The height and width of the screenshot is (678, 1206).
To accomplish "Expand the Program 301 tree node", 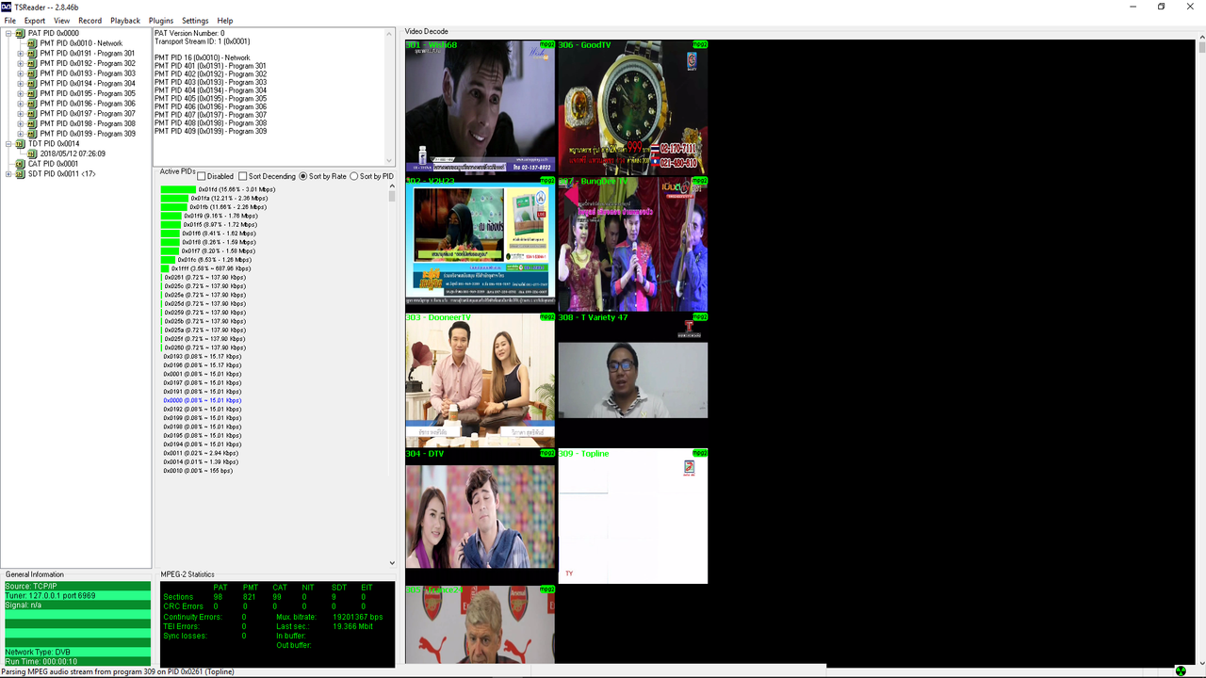I will click(x=21, y=54).
